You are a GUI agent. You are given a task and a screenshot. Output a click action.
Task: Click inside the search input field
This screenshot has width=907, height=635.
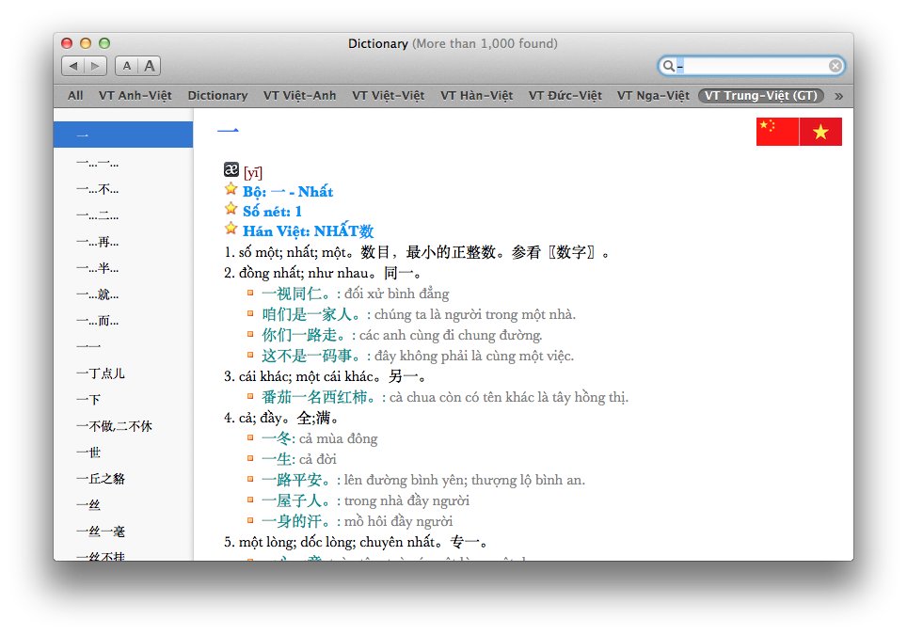point(752,66)
